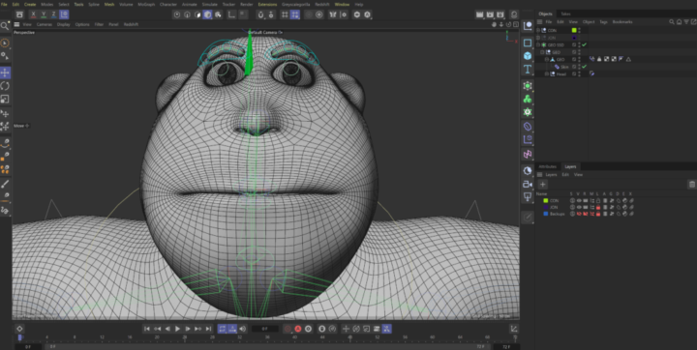Open the Character menu

pyautogui.click(x=168, y=5)
